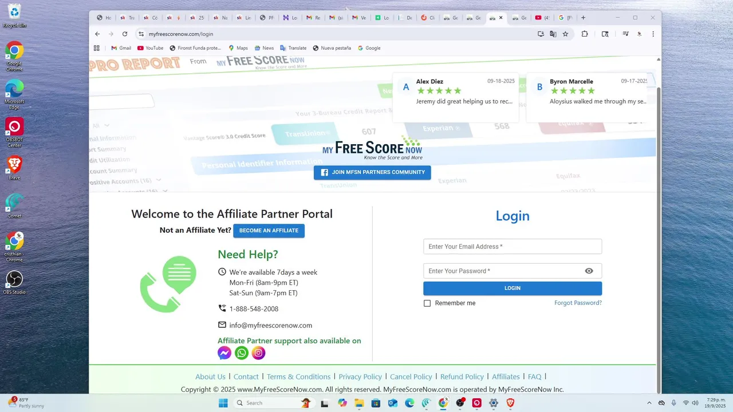
Task: Click the translate page icon
Action: click(553, 34)
